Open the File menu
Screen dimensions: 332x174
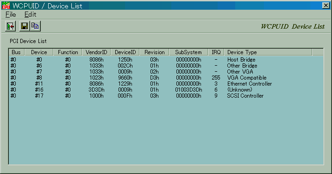pyautogui.click(x=11, y=14)
